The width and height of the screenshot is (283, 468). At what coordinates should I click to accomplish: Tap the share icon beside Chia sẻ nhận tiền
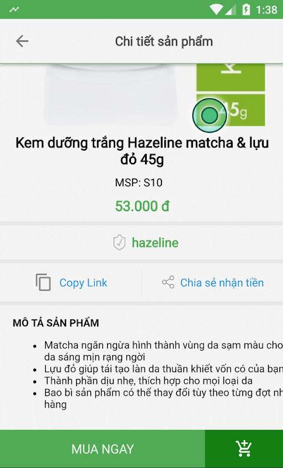(x=168, y=283)
